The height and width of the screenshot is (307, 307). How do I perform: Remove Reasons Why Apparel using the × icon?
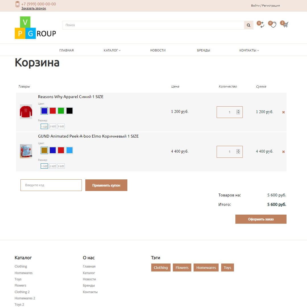coord(283,112)
